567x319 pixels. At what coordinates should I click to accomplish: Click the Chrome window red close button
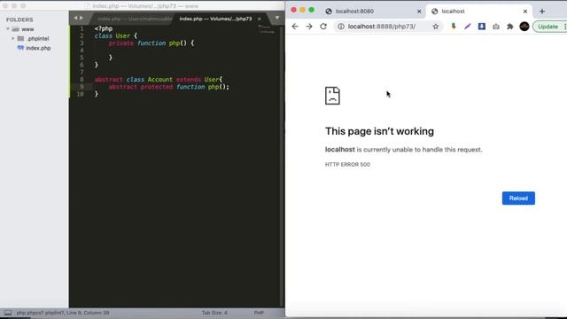tap(293, 10)
